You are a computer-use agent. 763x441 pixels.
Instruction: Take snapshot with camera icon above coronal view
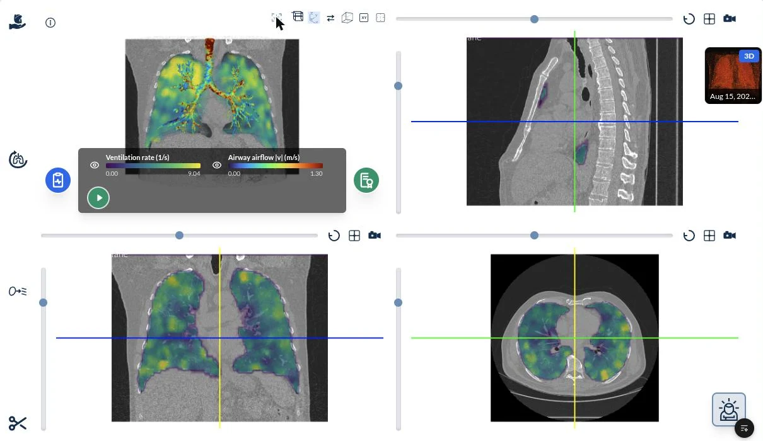[x=375, y=236]
